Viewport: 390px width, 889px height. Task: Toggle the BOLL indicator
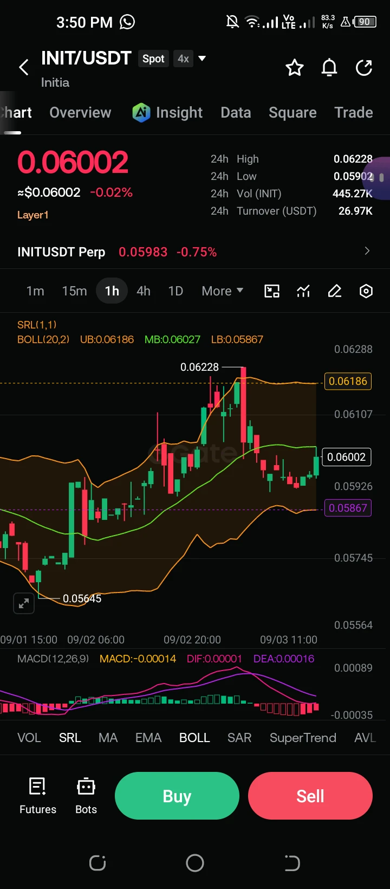[x=194, y=738]
